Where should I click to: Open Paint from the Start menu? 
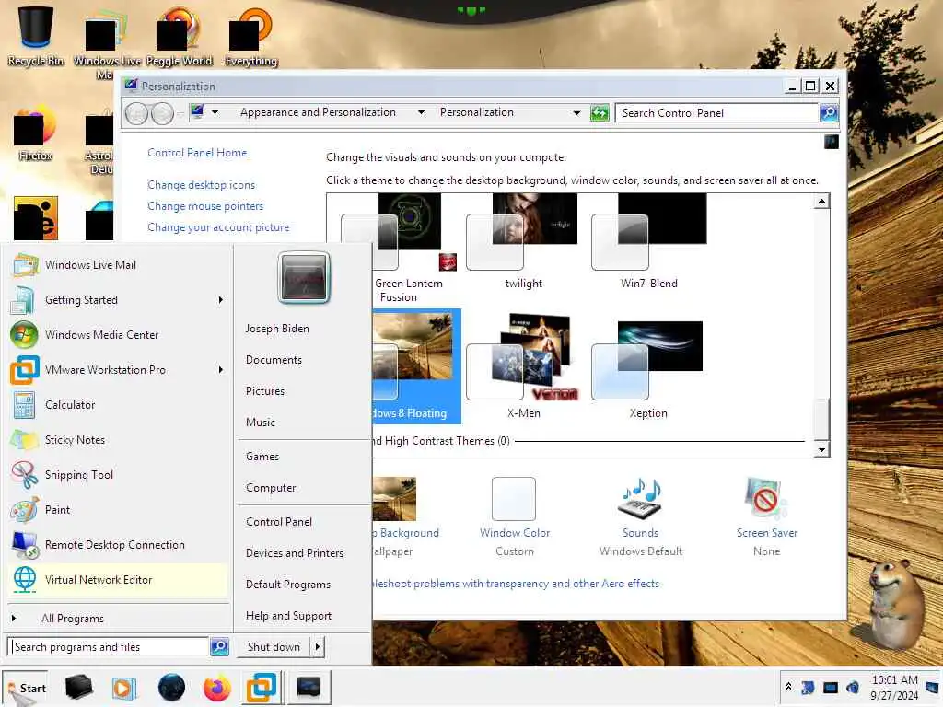(x=118, y=510)
